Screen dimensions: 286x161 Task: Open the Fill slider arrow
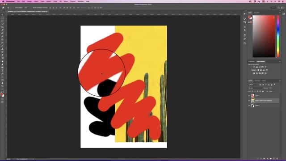click(x=274, y=91)
